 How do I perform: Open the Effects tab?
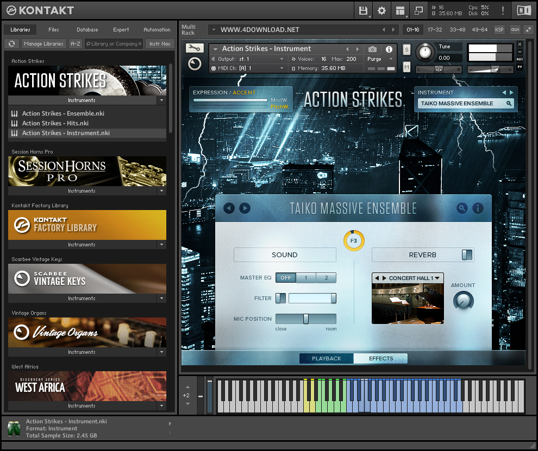(x=380, y=358)
